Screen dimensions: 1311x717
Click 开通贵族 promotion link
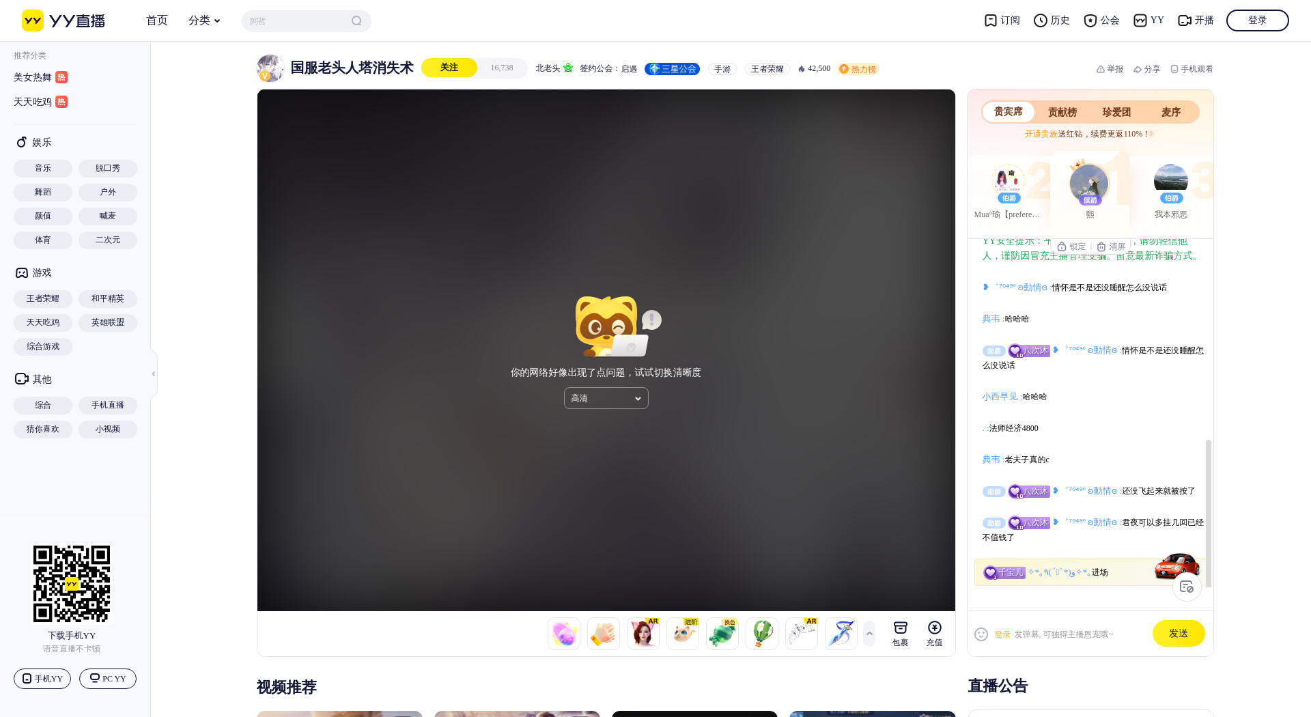click(x=1041, y=134)
